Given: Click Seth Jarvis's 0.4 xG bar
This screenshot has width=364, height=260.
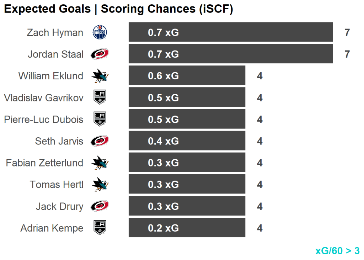Looking at the screenshot, I should [187, 141].
